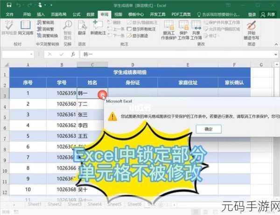Convert text with 繁转简
280x215 pixels.
(x=46, y=22)
